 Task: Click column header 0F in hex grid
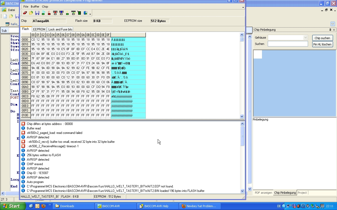coord(108,35)
